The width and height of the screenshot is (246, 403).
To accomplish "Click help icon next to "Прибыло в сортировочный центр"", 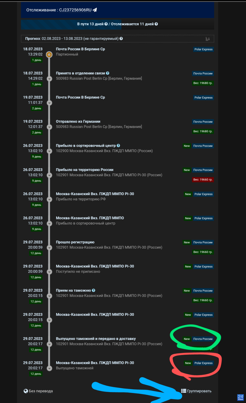I will click(118, 146).
